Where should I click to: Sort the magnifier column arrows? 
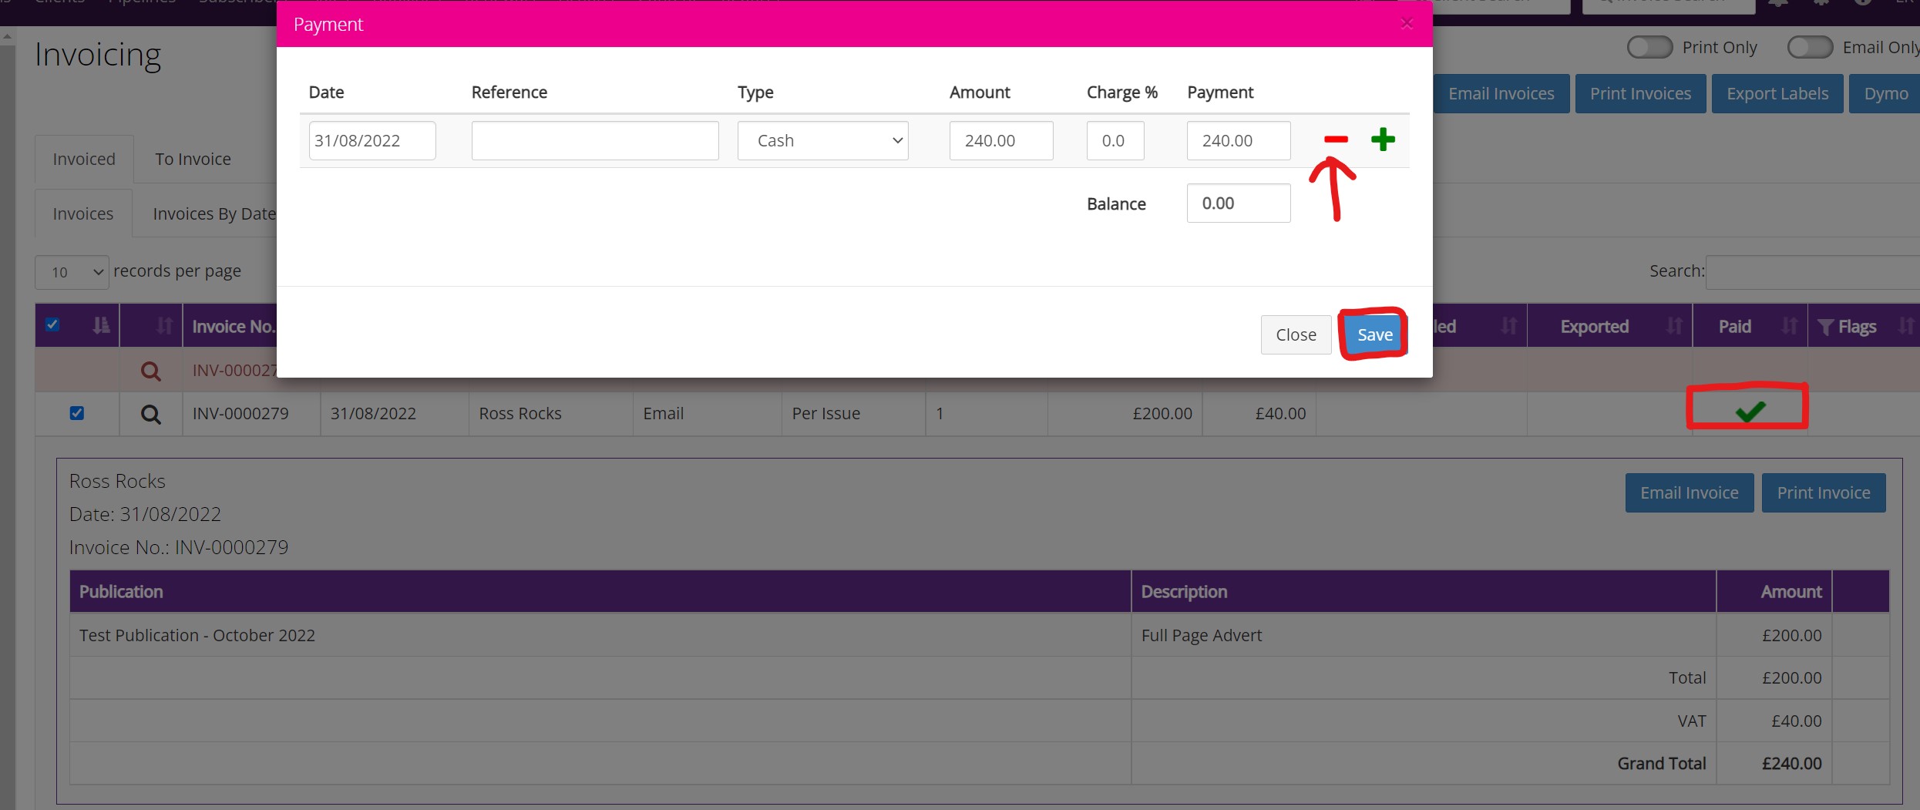click(163, 325)
